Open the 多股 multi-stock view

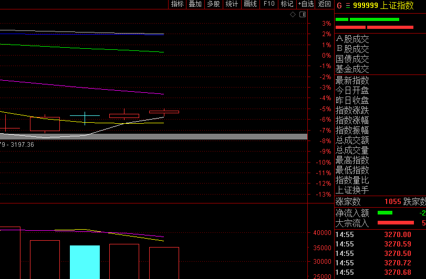click(x=213, y=4)
